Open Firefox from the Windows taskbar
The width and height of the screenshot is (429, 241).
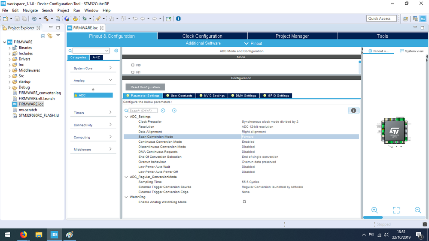(24, 235)
